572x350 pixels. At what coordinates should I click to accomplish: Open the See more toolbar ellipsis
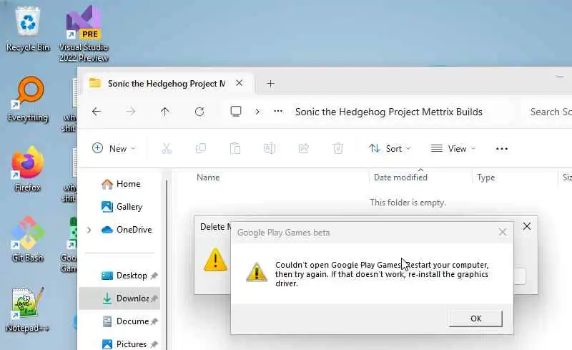tap(502, 148)
